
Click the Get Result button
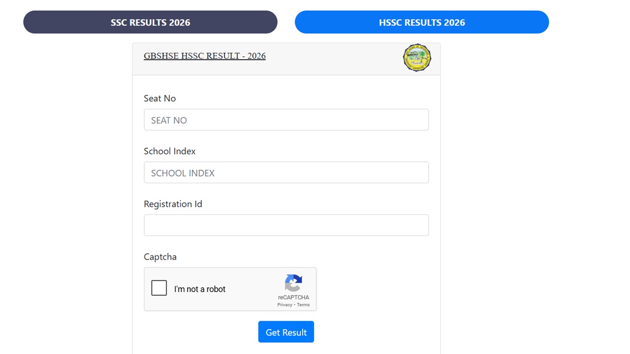click(286, 332)
